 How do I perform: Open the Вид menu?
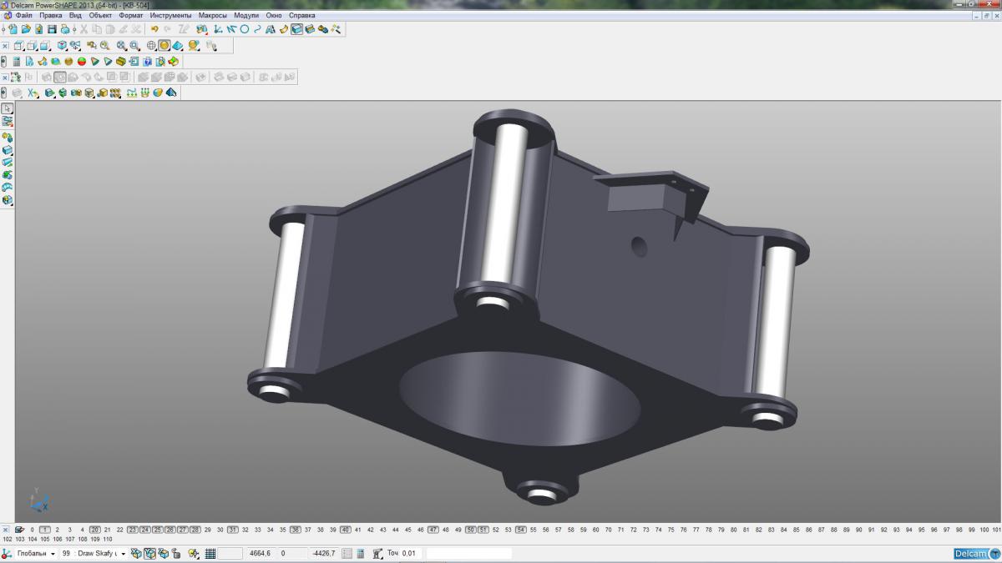point(75,15)
